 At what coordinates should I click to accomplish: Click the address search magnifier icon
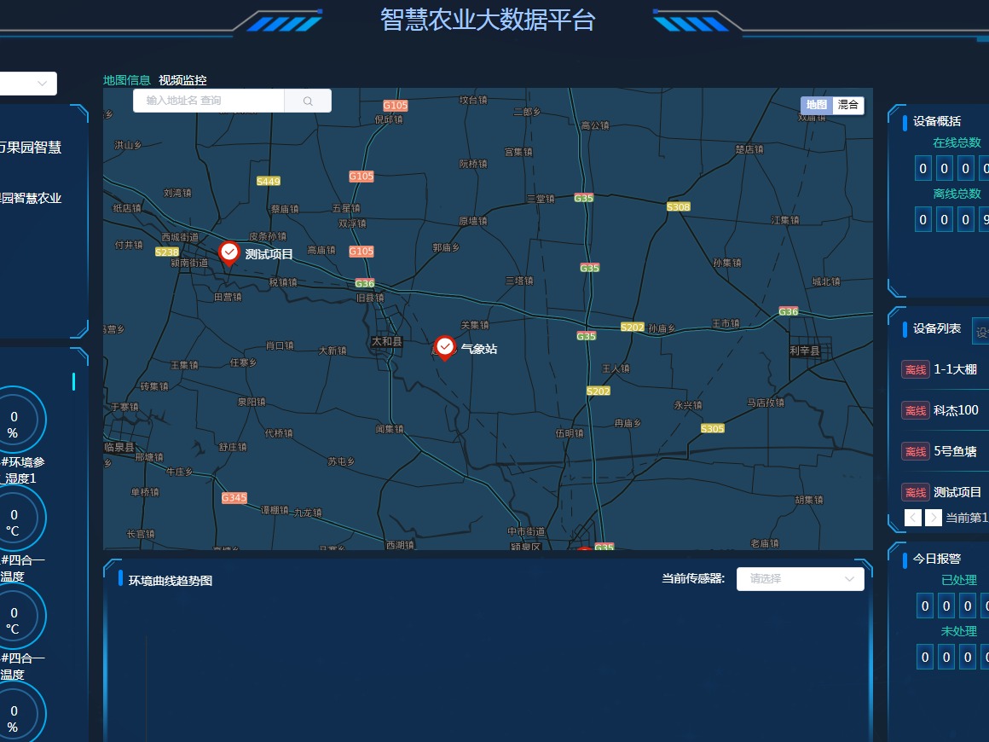coord(308,101)
